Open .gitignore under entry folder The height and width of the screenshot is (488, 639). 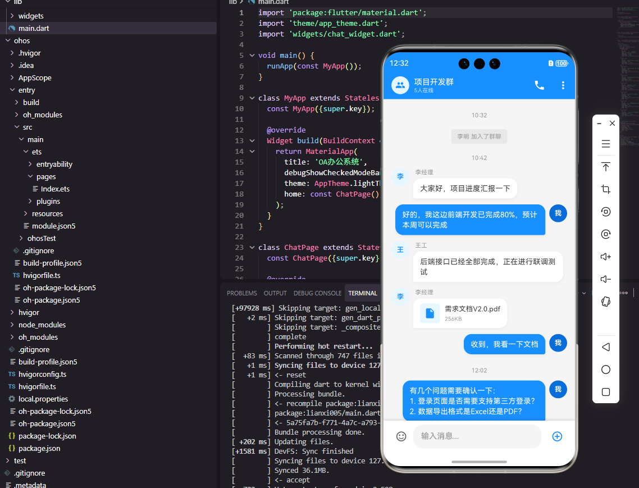tap(38, 250)
